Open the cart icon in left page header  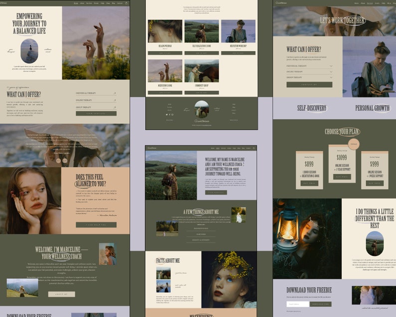click(x=126, y=3)
